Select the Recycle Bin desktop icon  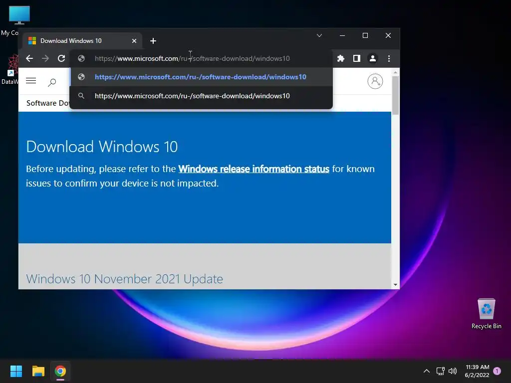tap(486, 314)
